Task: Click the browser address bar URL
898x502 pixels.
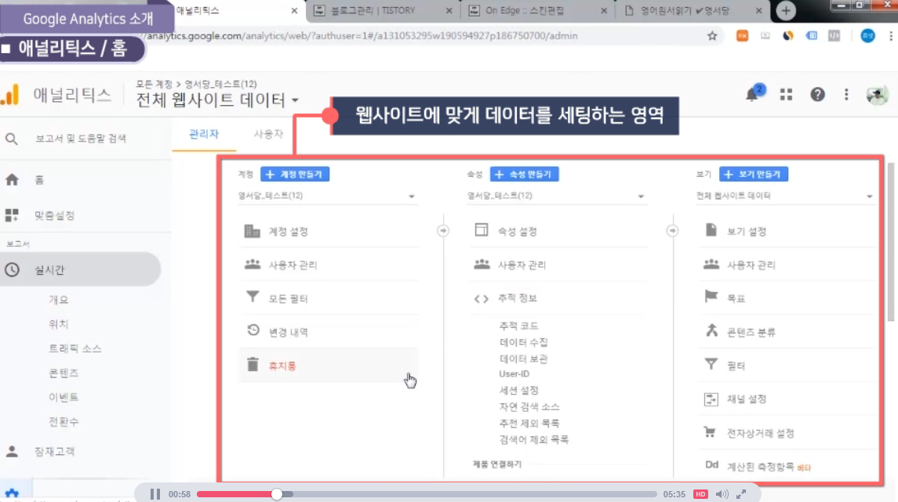Action: [x=362, y=36]
